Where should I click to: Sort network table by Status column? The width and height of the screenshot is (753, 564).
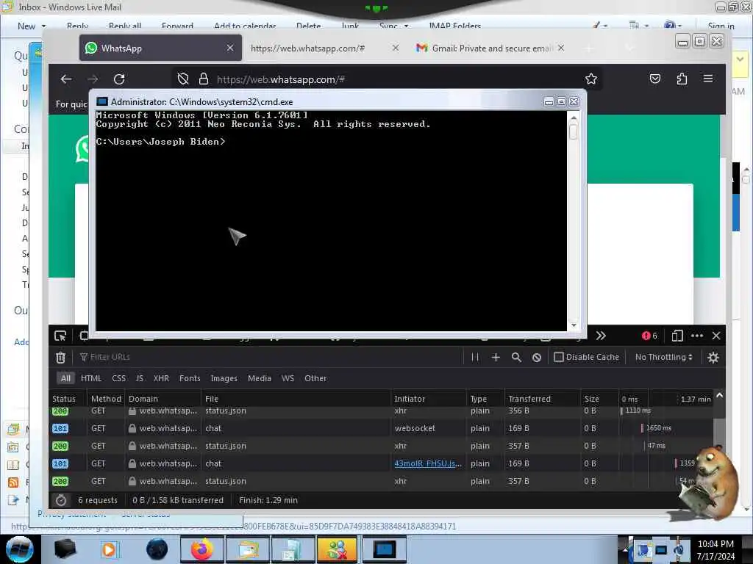coord(68,399)
